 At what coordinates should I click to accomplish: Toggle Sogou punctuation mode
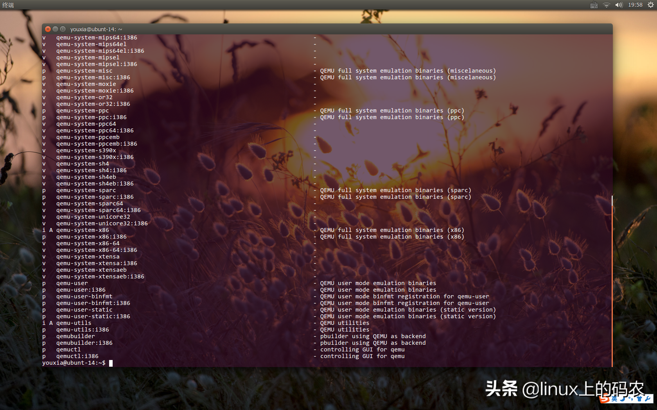pos(631,399)
